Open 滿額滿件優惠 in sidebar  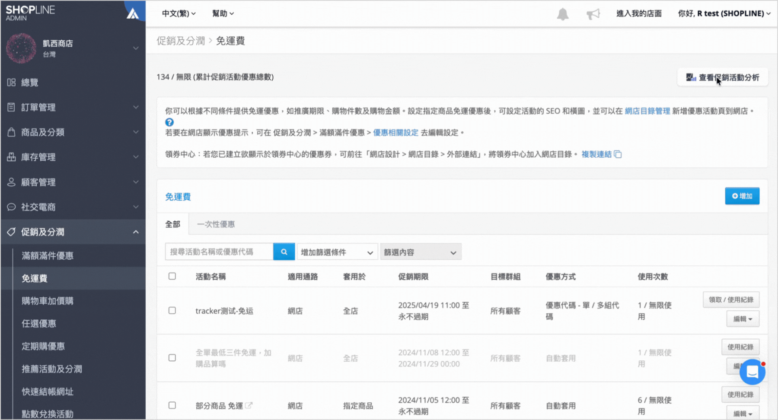point(48,256)
